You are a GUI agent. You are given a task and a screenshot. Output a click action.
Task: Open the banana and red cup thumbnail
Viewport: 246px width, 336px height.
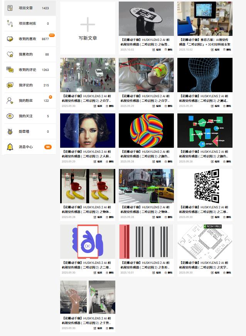pos(88,186)
